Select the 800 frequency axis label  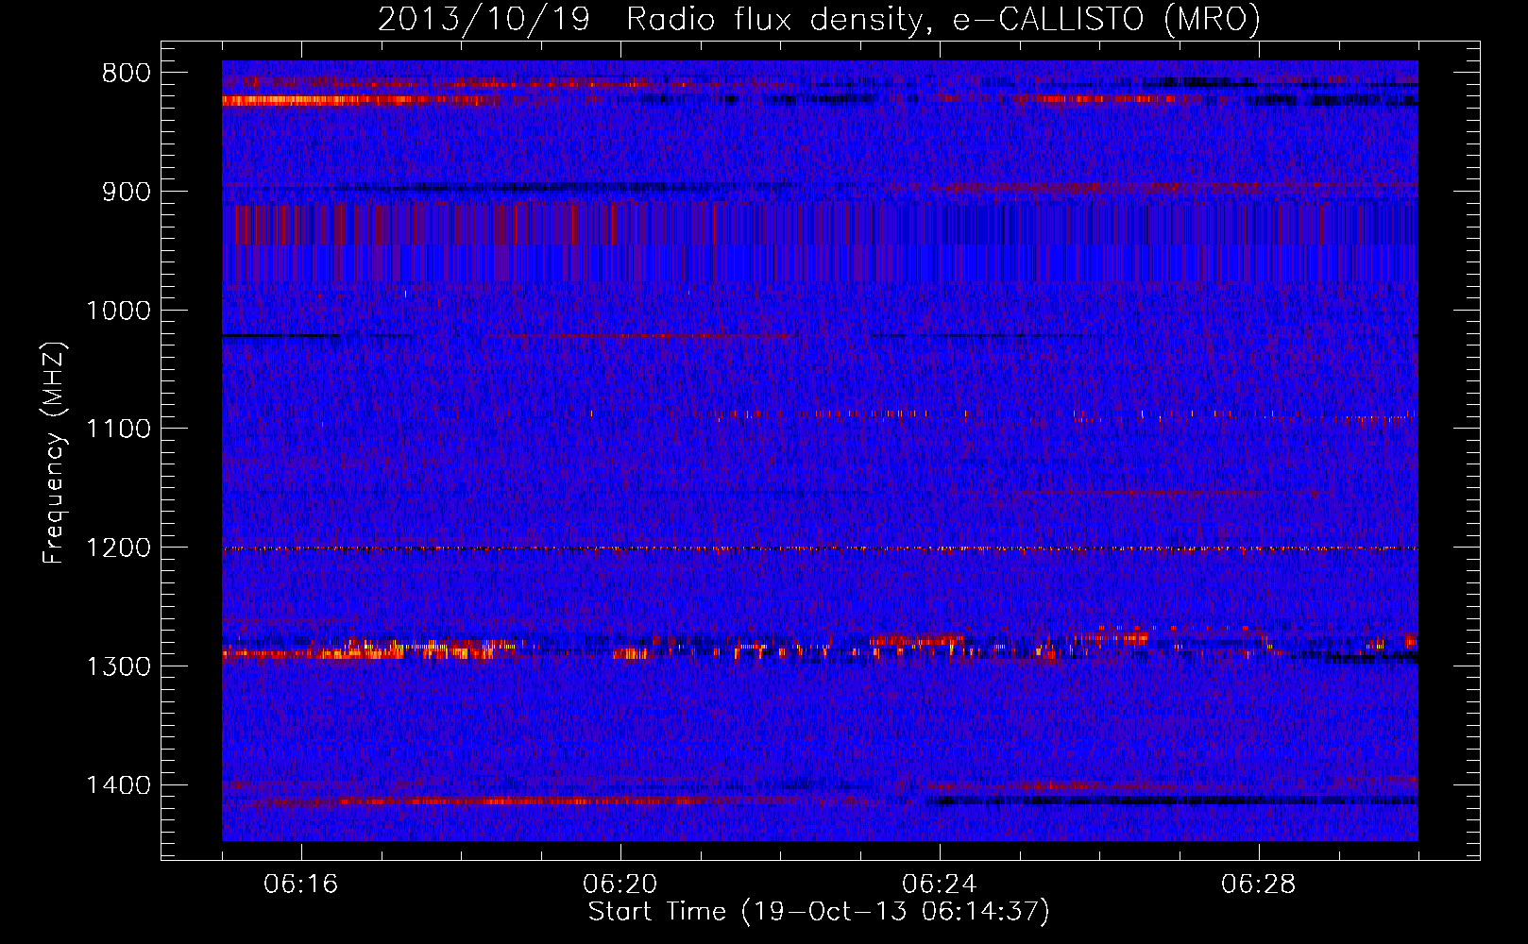127,74
